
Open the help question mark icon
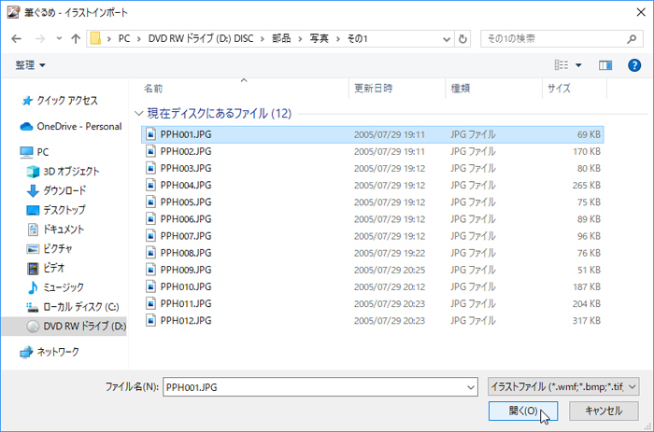[x=633, y=65]
